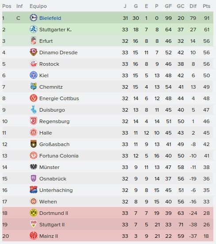This screenshot has height=244, width=216.
Task: Select the Regensburg table row name
Action: [54, 121]
